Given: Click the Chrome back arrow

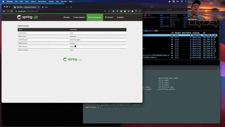Looking at the screenshot, I should coord(4,11).
